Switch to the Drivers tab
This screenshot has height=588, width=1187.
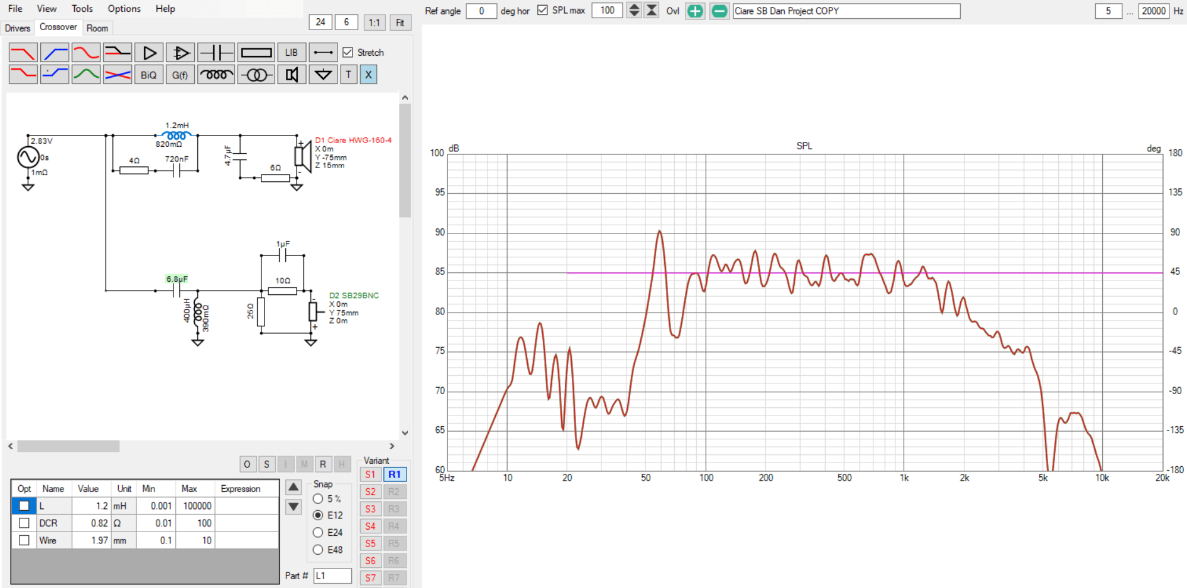pos(18,28)
